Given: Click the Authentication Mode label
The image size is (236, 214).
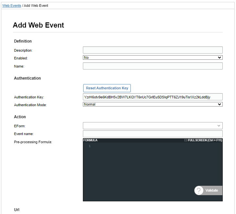Looking at the screenshot, I should click(x=30, y=105).
